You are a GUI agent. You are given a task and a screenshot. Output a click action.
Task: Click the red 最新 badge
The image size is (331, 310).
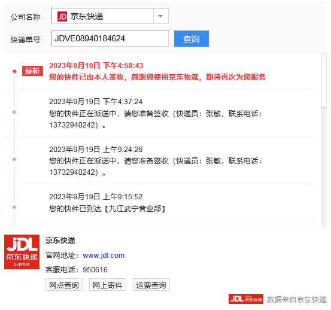[32, 71]
